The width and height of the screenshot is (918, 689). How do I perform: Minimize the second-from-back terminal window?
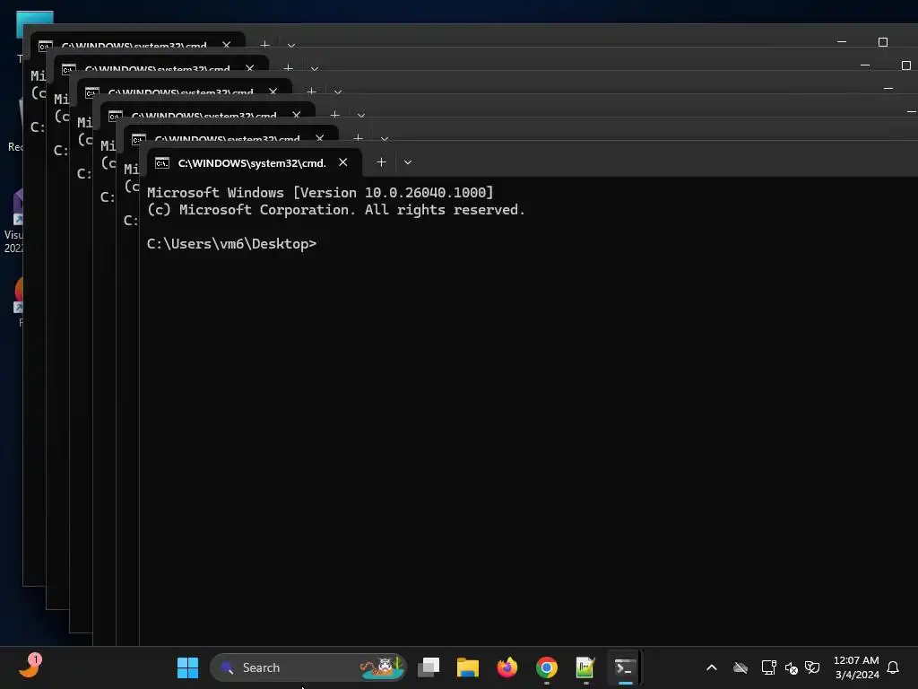click(865, 65)
